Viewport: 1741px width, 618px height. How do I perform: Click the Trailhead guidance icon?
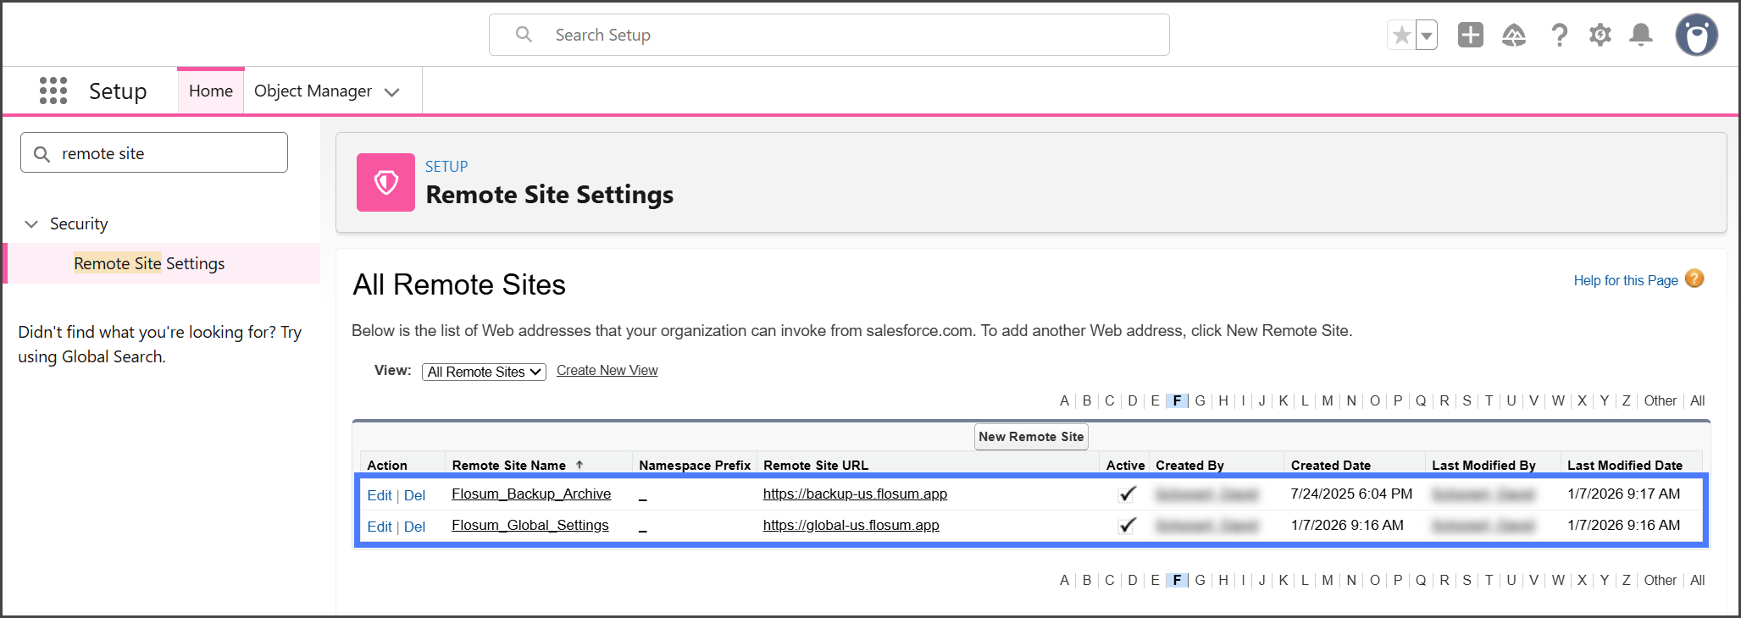(x=1513, y=36)
